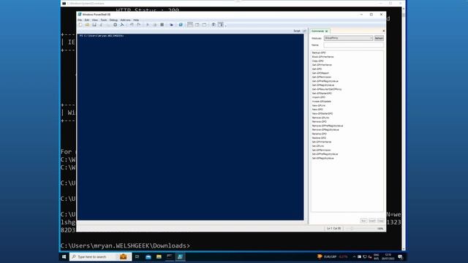Screen dimensions: 468x263
Task: Select Copy-GPO in the commands list
Action: click(317, 61)
